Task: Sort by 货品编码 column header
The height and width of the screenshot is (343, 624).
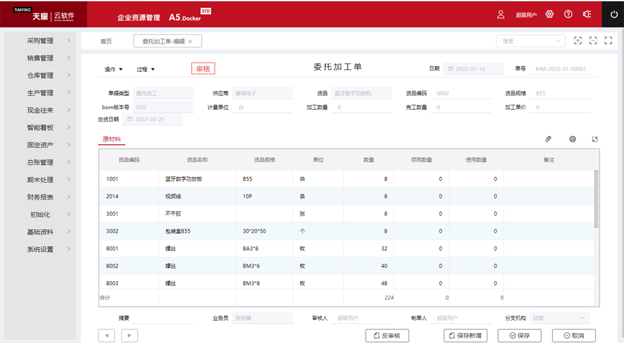Action: pyautogui.click(x=129, y=160)
